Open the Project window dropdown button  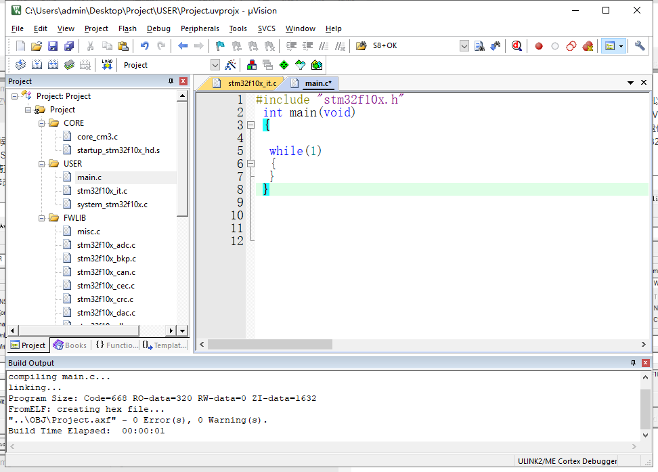tap(621, 46)
